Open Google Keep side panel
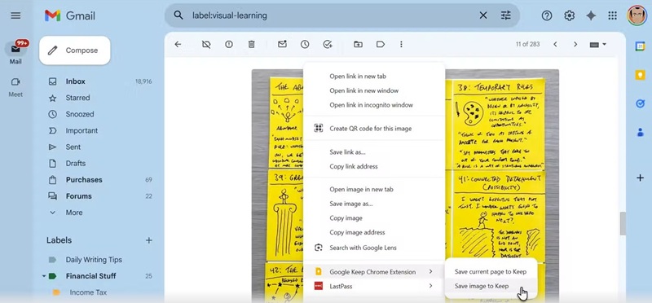652x303 pixels. (640, 75)
